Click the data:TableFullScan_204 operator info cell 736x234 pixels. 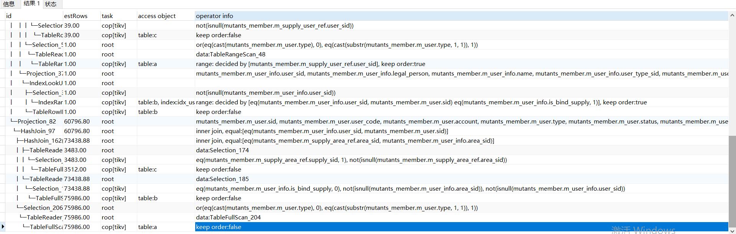[228, 217]
